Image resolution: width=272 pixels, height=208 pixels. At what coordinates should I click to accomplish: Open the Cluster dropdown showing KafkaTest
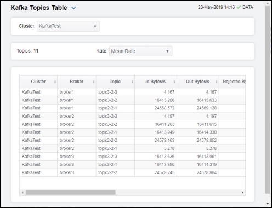tap(69, 26)
